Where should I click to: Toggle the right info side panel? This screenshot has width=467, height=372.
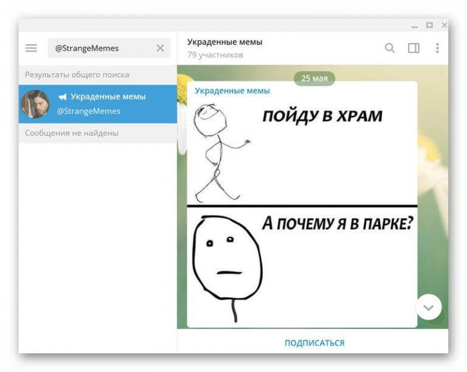(x=413, y=48)
